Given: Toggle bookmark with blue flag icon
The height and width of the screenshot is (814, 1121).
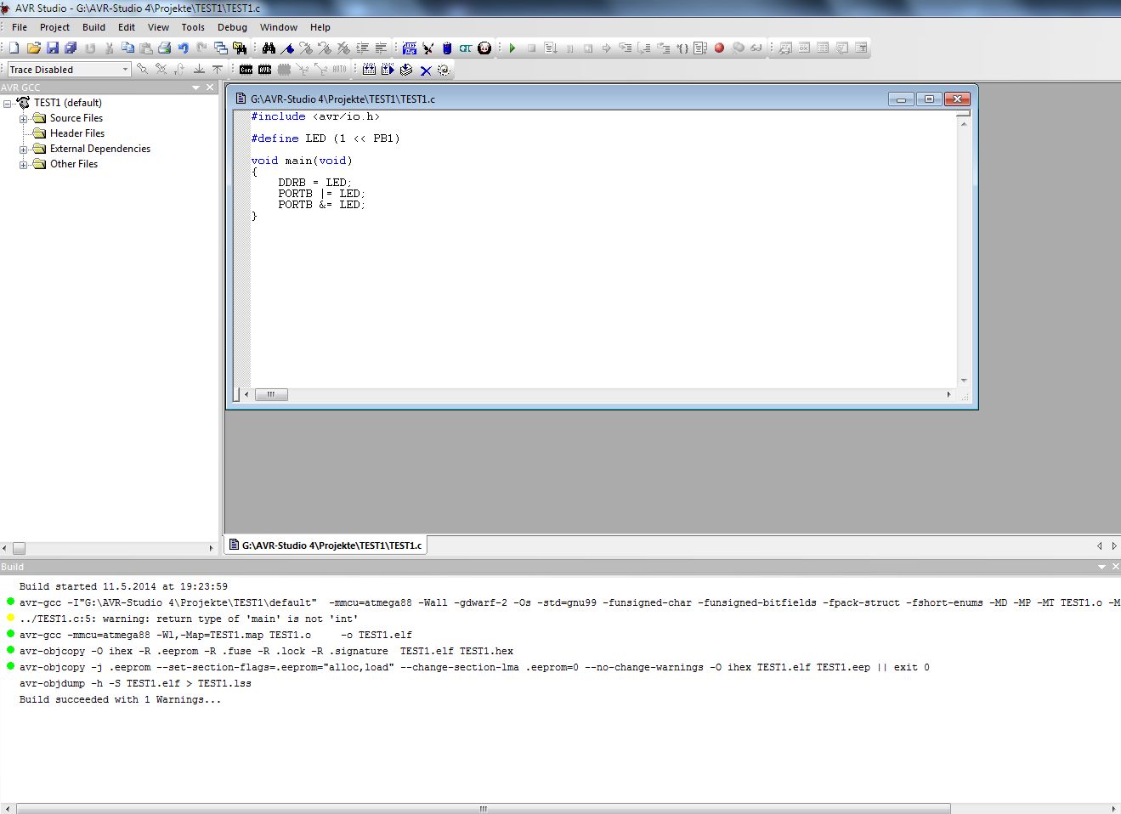Looking at the screenshot, I should pyautogui.click(x=287, y=48).
